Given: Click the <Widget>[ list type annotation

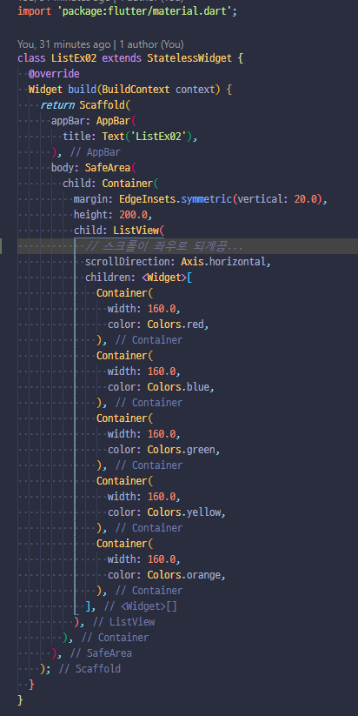Looking at the screenshot, I should 167,278.
